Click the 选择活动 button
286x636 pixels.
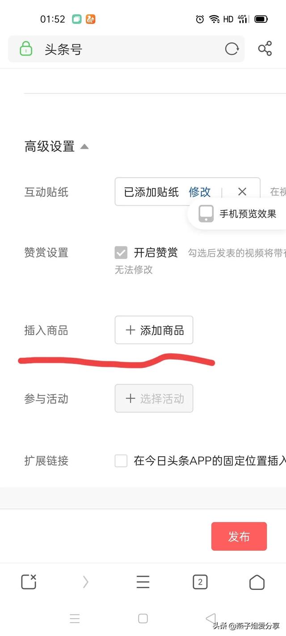coord(154,398)
